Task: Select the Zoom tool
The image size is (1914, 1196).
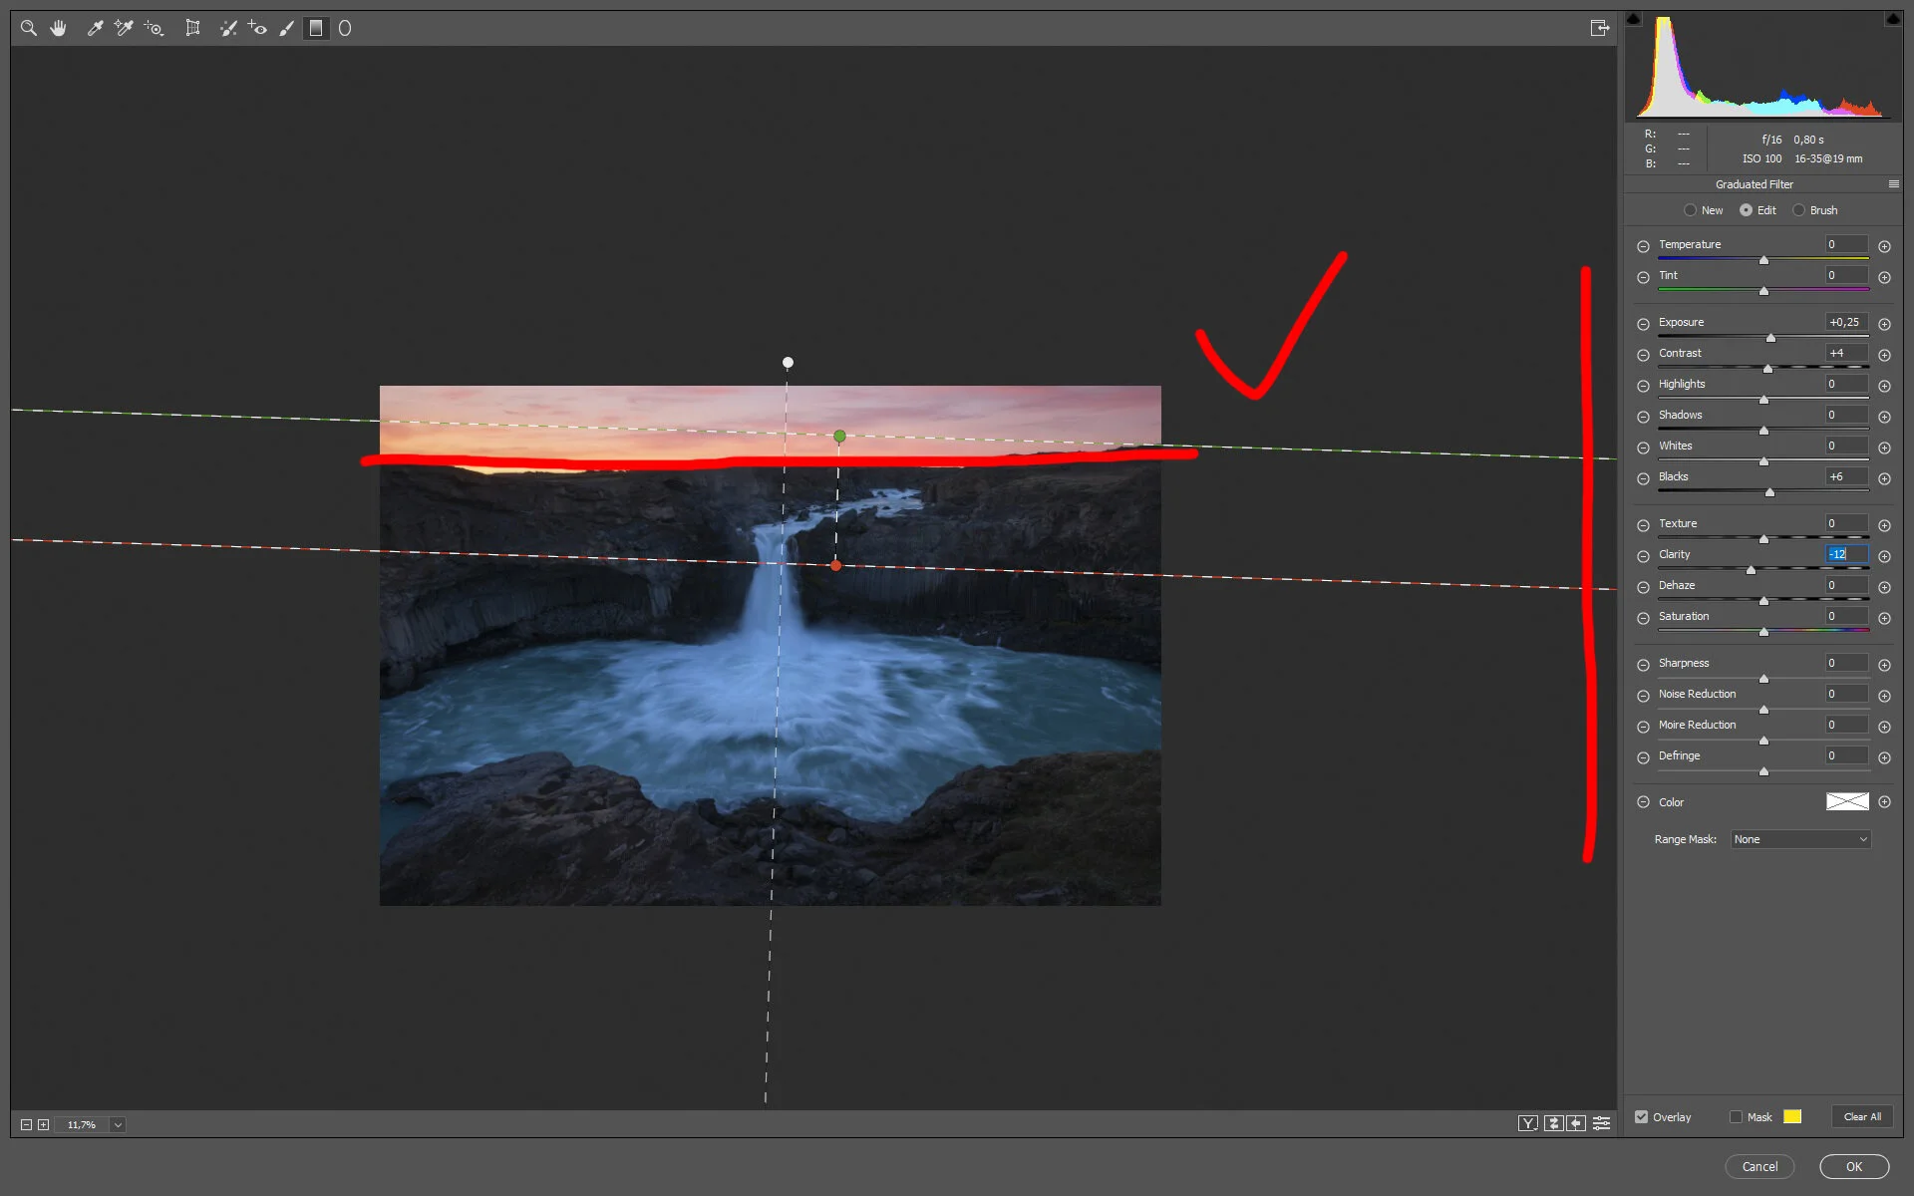Action: 28,28
